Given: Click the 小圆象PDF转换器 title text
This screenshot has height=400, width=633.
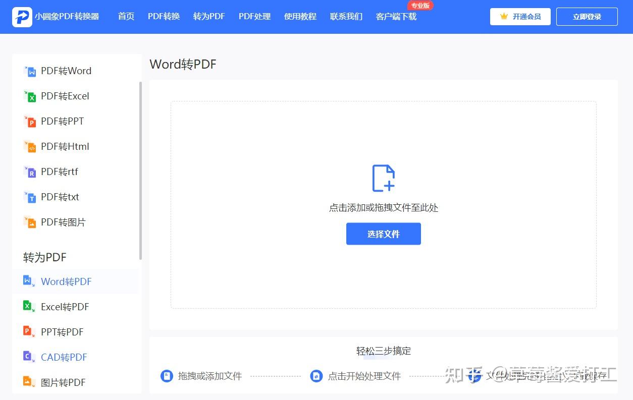Looking at the screenshot, I should coord(67,17).
